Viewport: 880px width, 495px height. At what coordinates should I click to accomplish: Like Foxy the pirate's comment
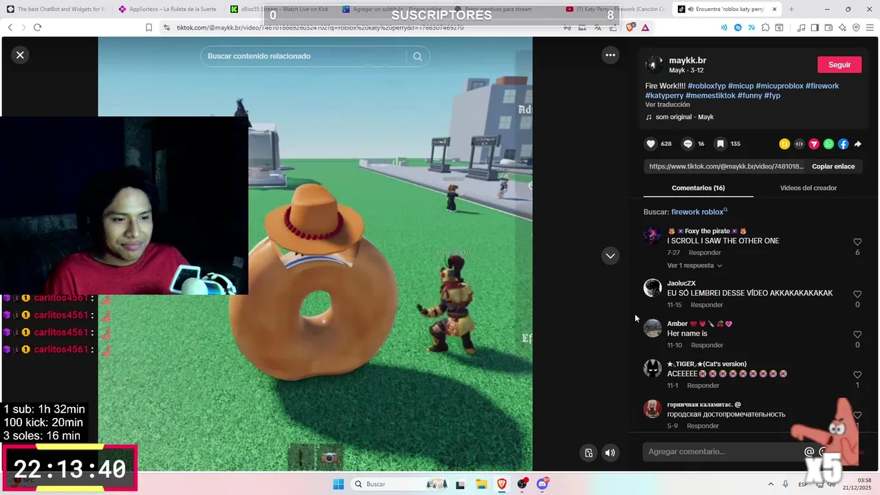(857, 242)
